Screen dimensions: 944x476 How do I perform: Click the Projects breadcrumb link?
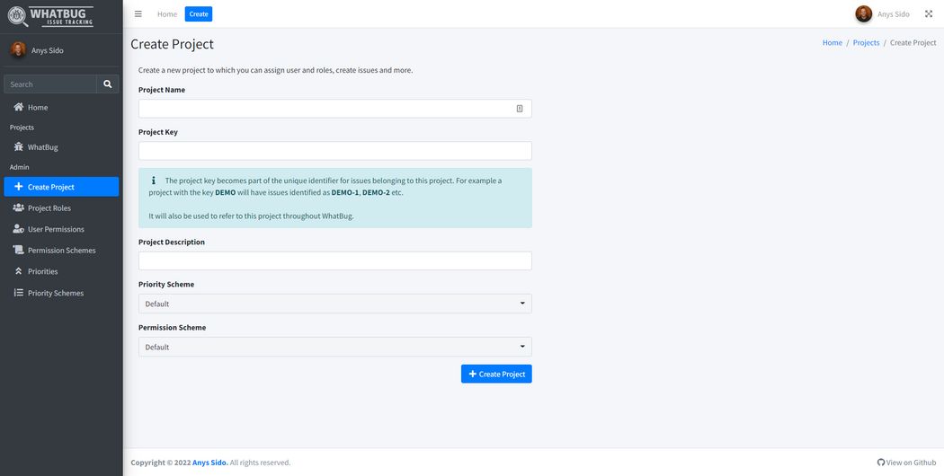(x=866, y=43)
